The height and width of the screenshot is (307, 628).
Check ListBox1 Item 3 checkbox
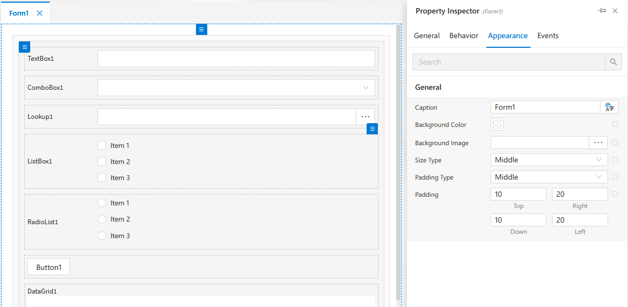point(102,177)
